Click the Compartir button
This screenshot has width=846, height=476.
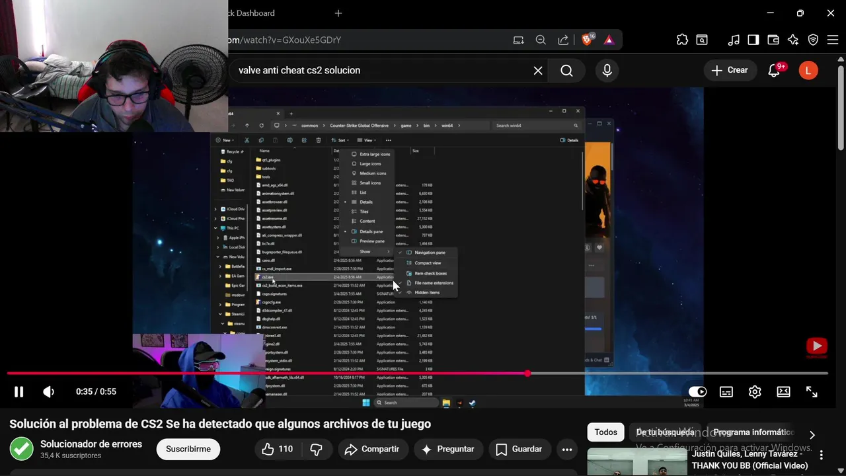tap(373, 449)
